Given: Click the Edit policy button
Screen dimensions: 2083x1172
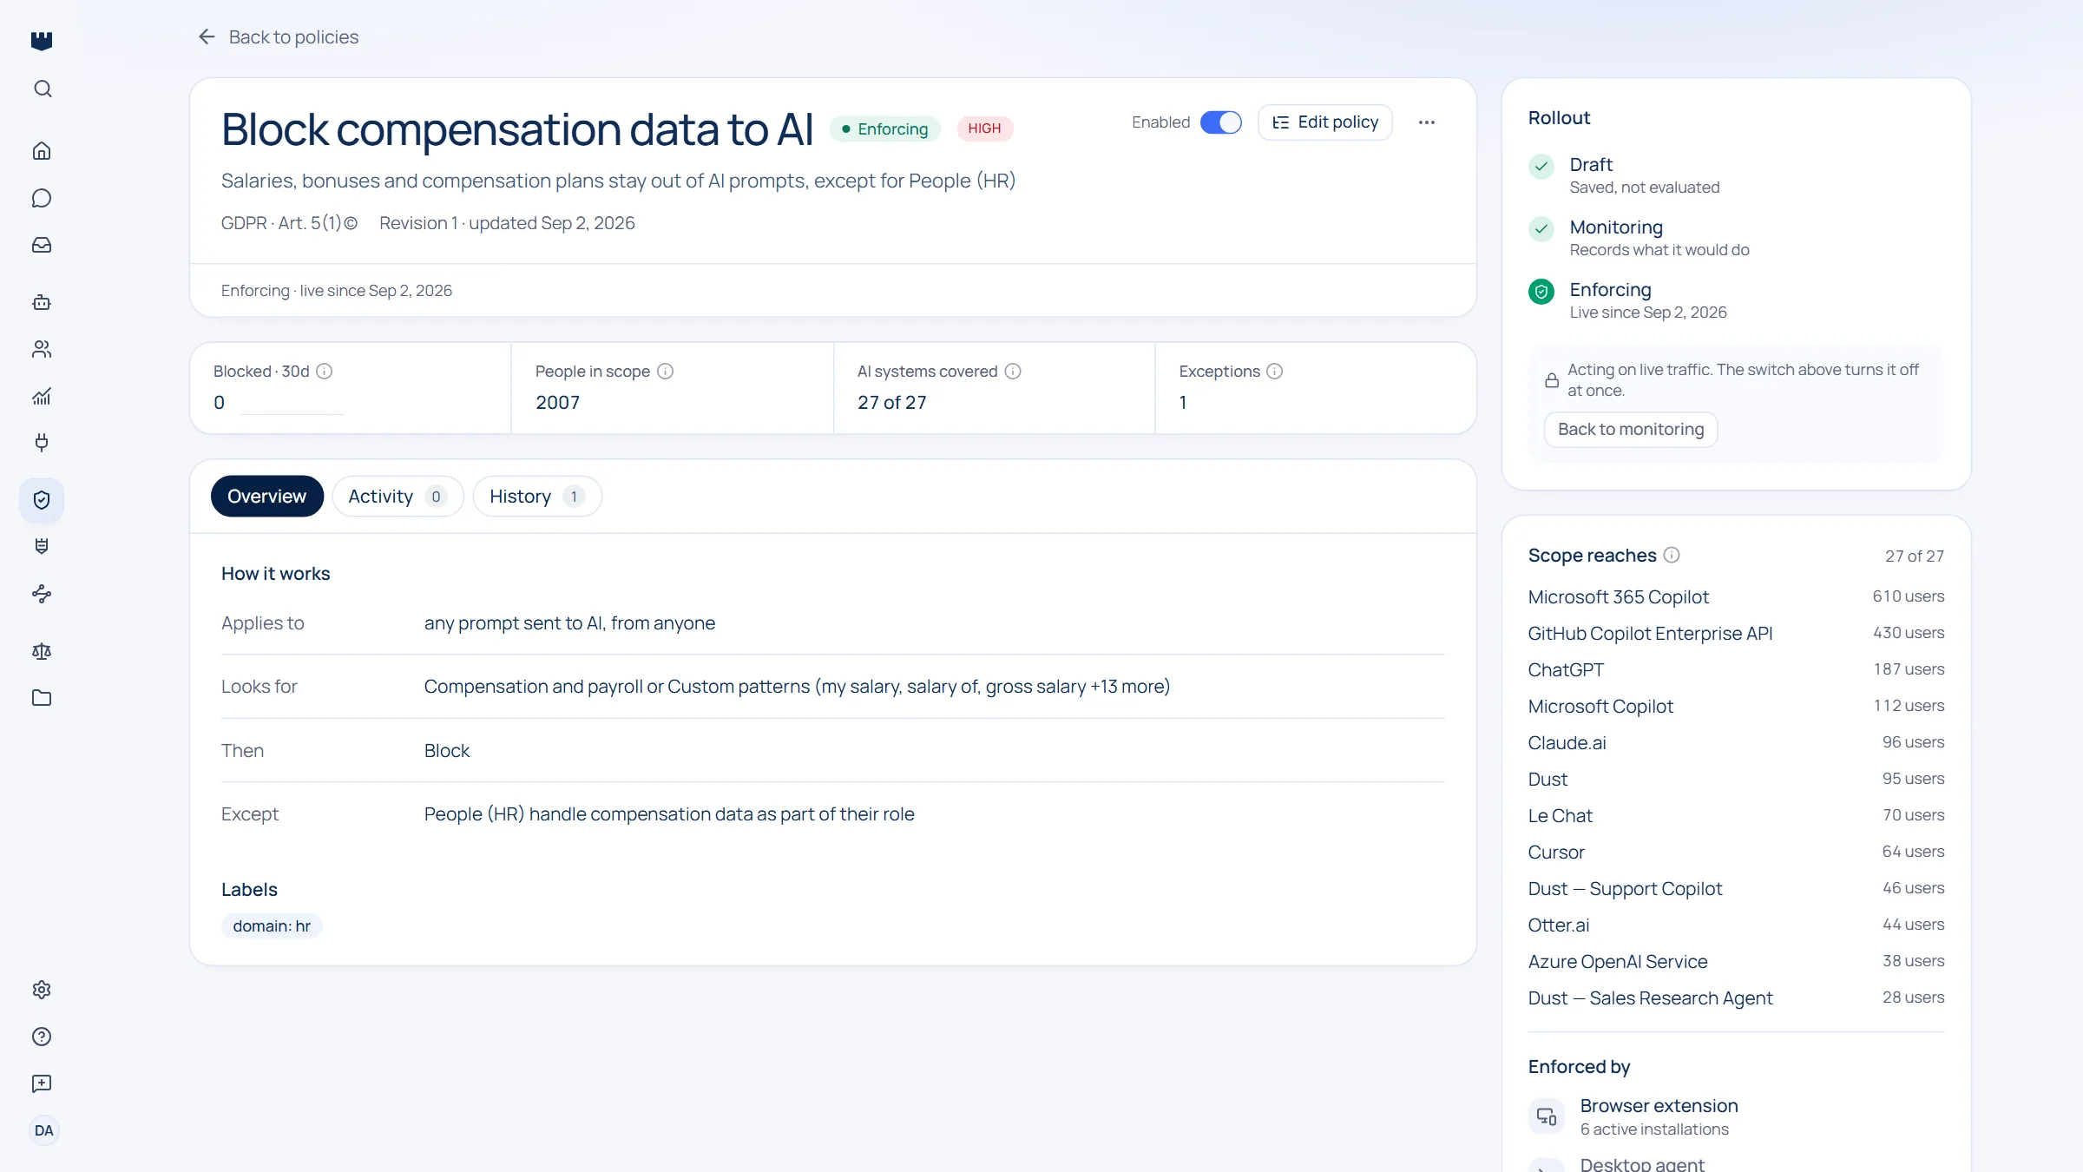Looking at the screenshot, I should [x=1324, y=122].
